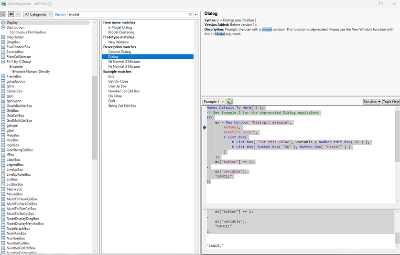Click the Version link
Viewport: 400px width, 255px height.
(x=60, y=14)
